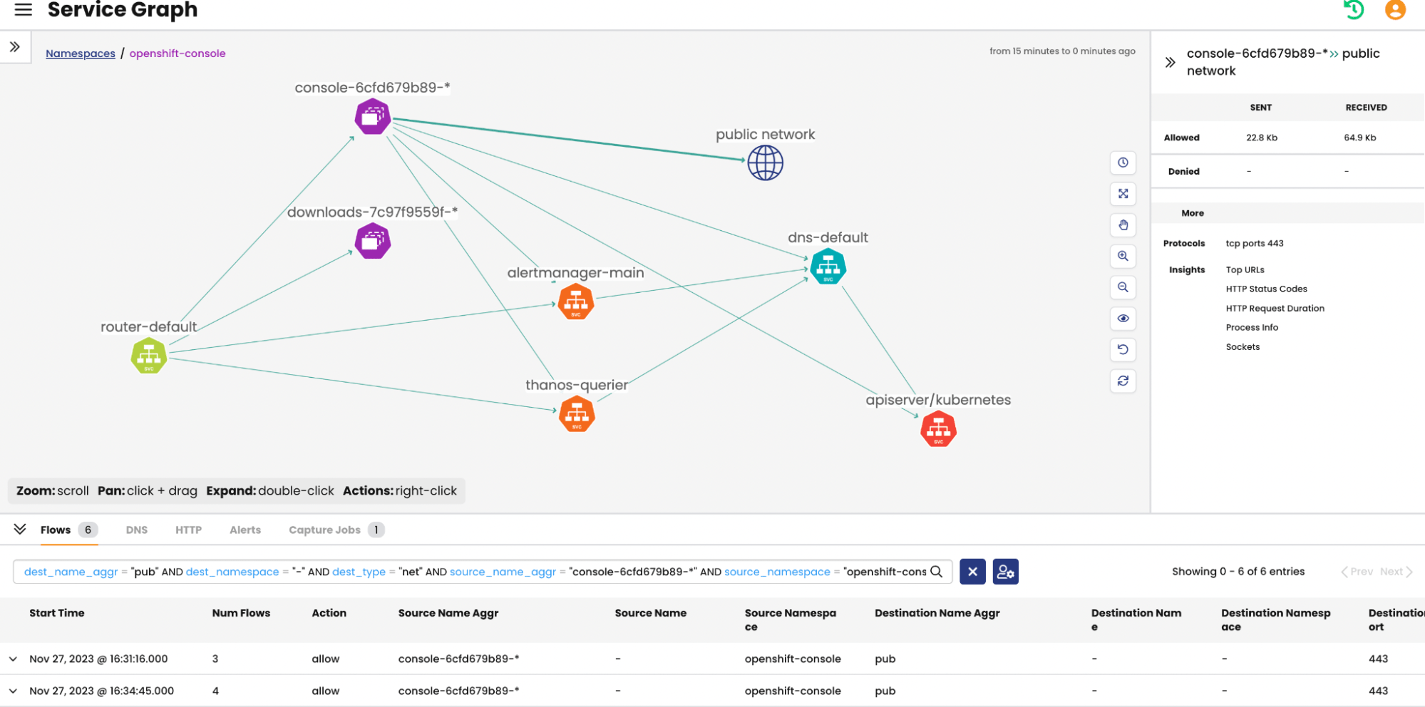This screenshot has width=1425, height=707.
Task: Expand the 16:34:45.000 flow row
Action: [x=13, y=691]
